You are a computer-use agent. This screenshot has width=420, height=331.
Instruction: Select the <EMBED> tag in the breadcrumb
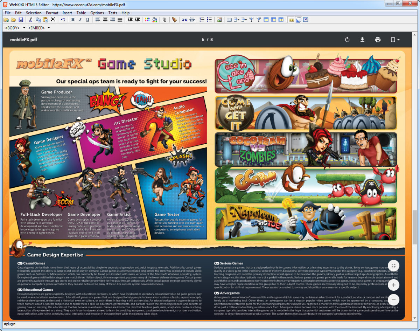click(36, 28)
